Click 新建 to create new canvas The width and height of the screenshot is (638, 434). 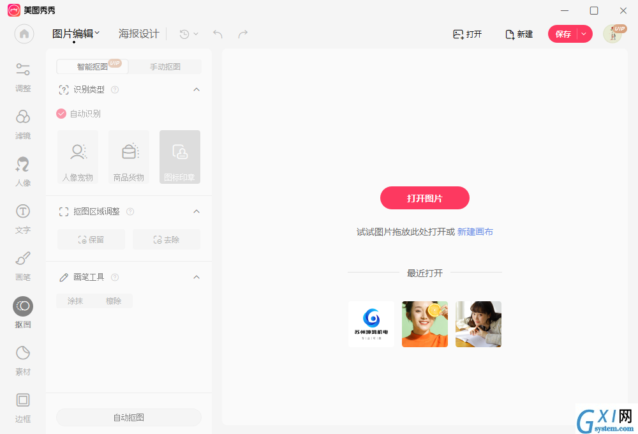(519, 34)
